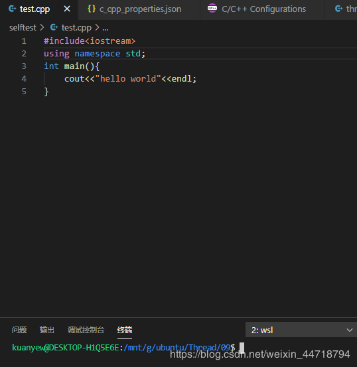The width and height of the screenshot is (357, 367).
Task: Close the test.cpp tab
Action: (x=67, y=9)
